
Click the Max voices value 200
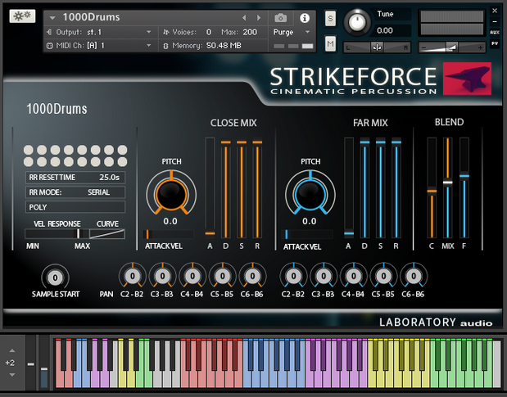tap(250, 32)
